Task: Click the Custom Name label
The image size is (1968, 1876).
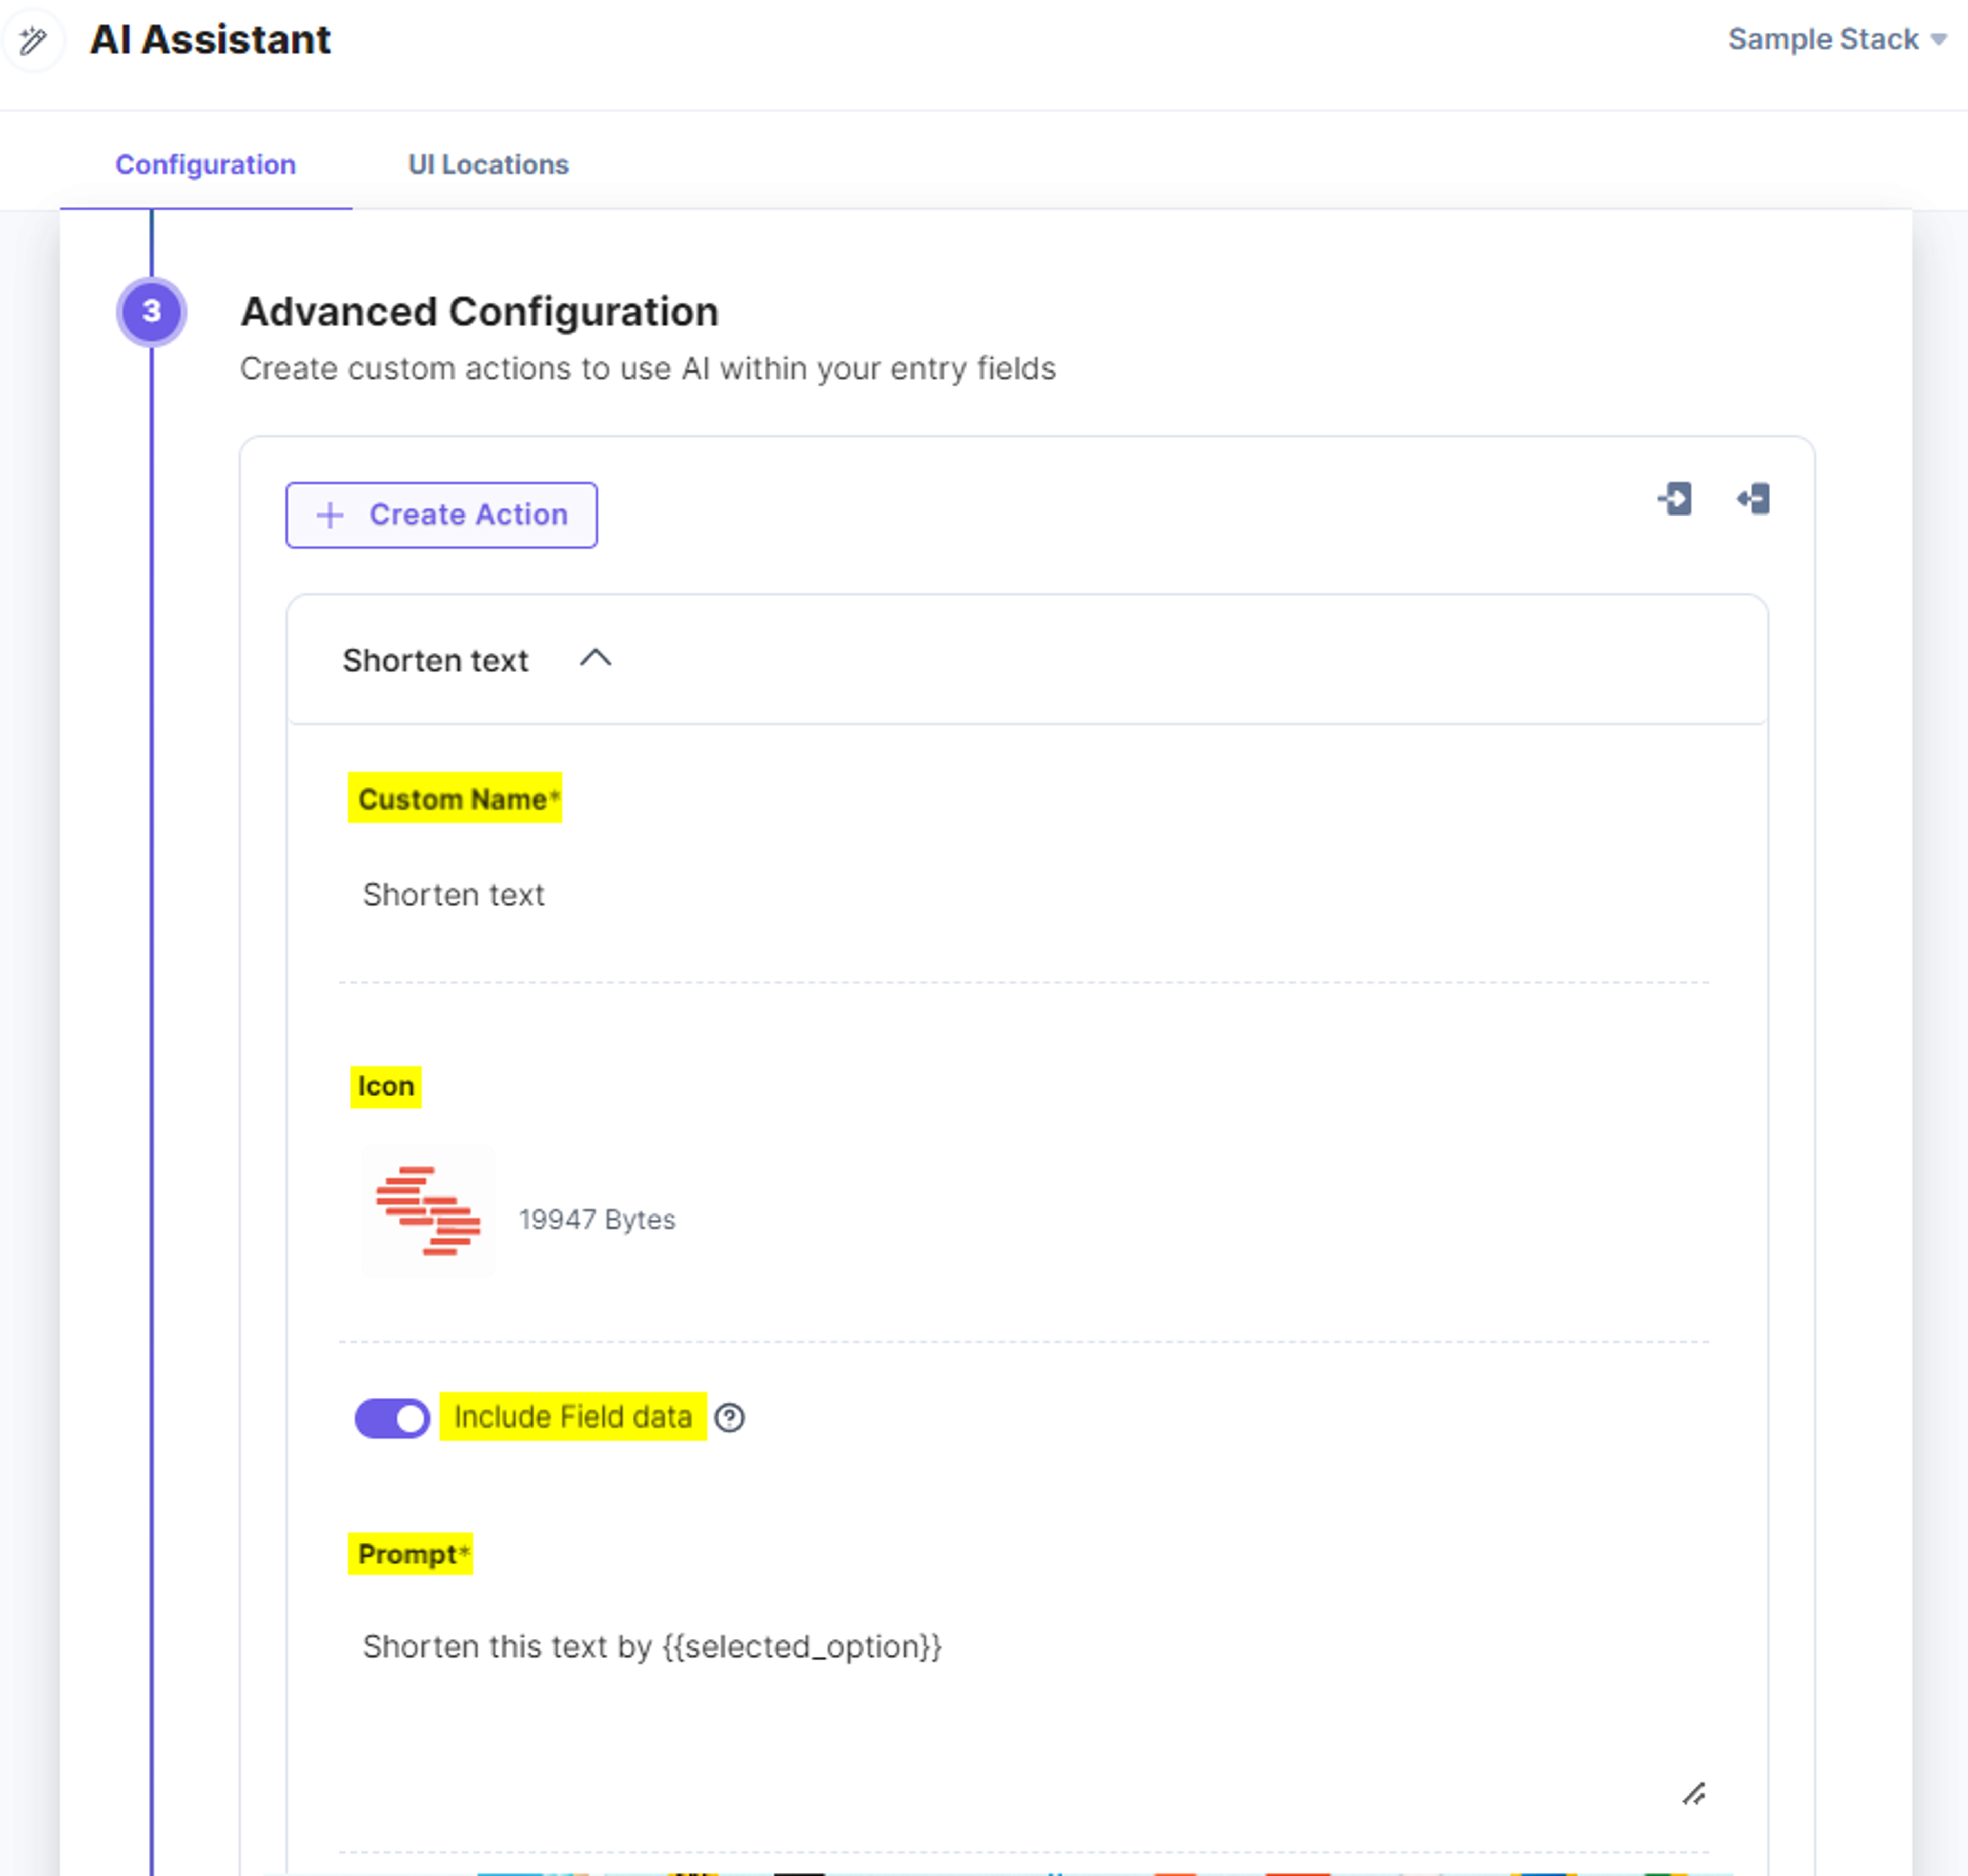Action: [455, 799]
